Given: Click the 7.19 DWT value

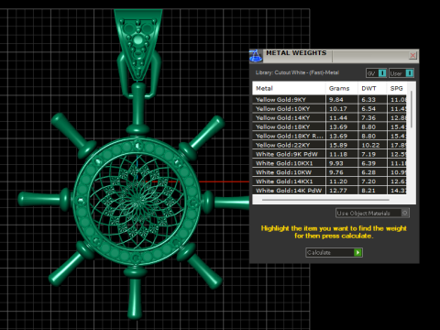Looking at the screenshot, I should (368, 154).
